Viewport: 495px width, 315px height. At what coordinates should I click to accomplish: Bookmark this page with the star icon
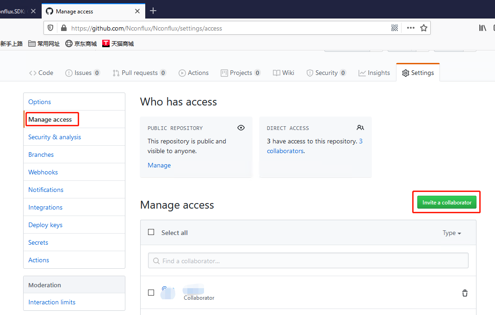coord(423,28)
